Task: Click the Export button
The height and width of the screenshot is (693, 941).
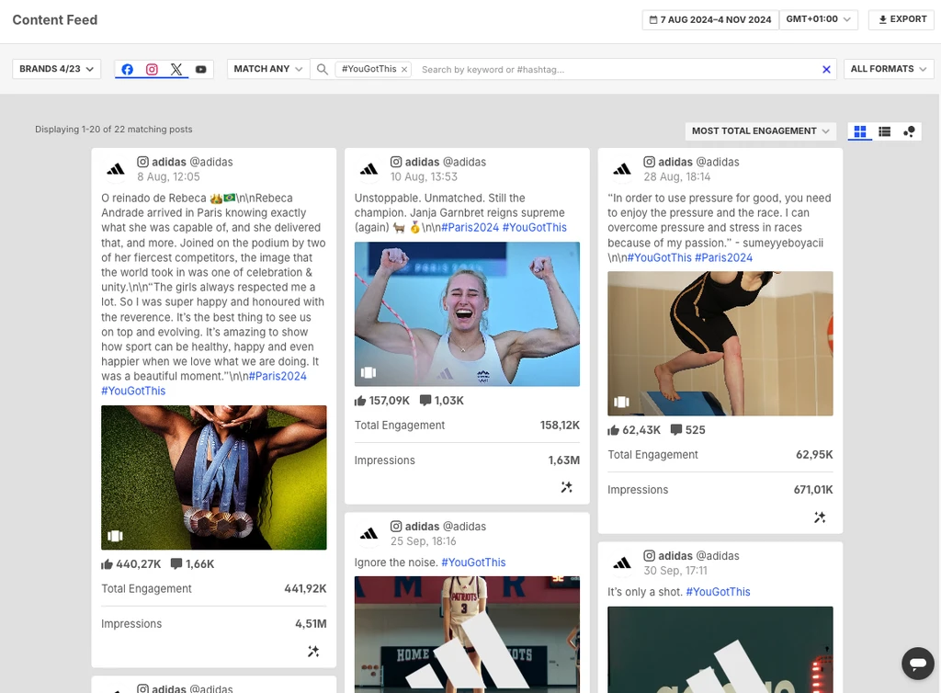Action: coord(901,19)
